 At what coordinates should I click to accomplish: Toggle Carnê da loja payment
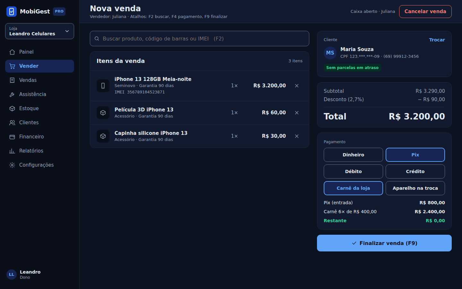353,188
